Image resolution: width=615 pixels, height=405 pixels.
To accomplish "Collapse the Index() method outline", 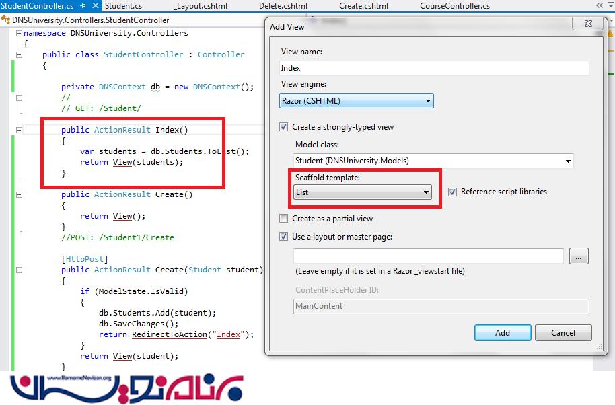I will 19,130.
